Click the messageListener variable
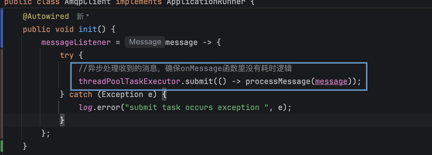The width and height of the screenshot is (432, 155). (x=76, y=42)
